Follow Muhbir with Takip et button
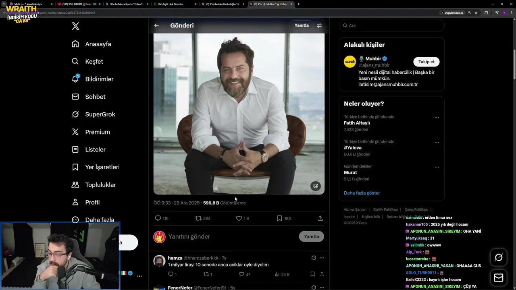Screen dimensions: 516x290 coord(426,62)
